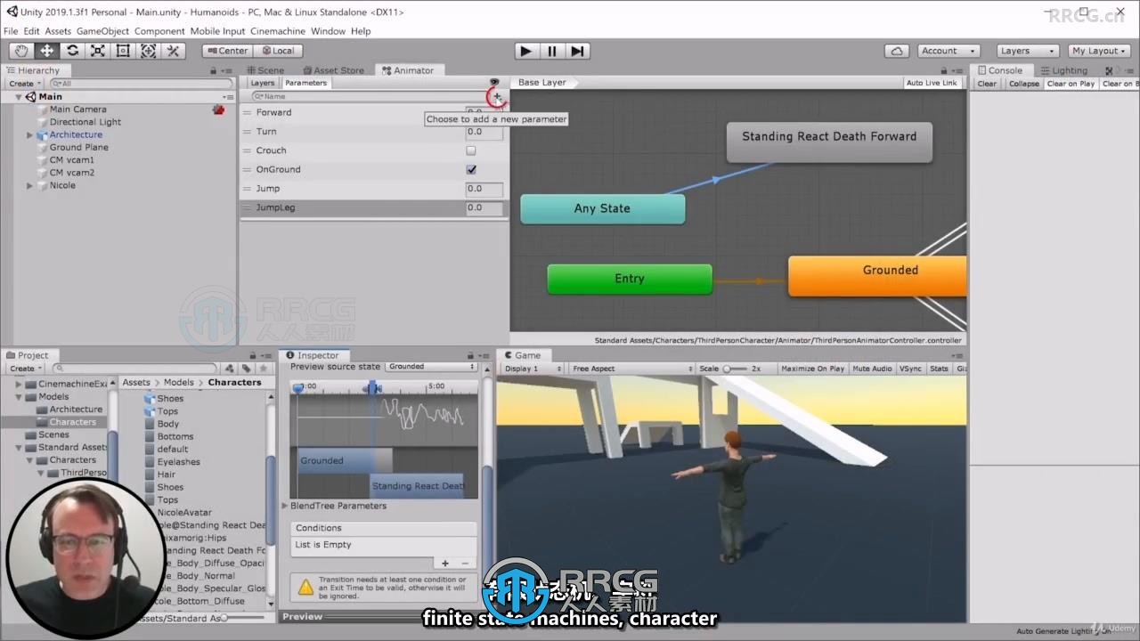The image size is (1140, 641).
Task: Open Preview source state dropdown
Action: [x=432, y=367]
